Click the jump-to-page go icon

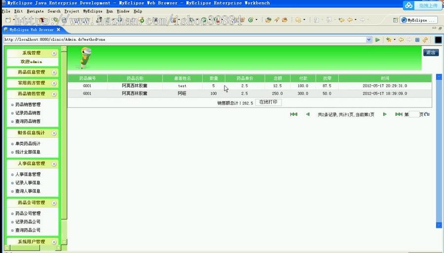pos(427,114)
